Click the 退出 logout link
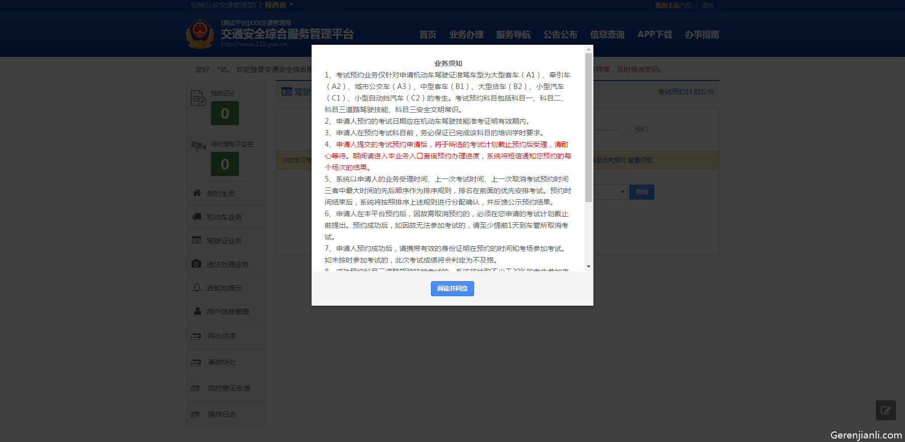The width and height of the screenshot is (905, 442). 708,6
